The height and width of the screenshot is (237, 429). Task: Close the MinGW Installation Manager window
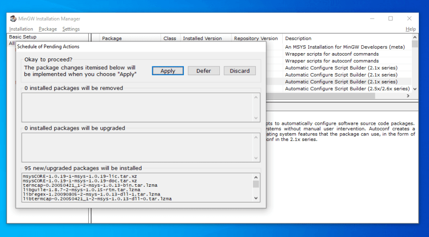pos(409,19)
